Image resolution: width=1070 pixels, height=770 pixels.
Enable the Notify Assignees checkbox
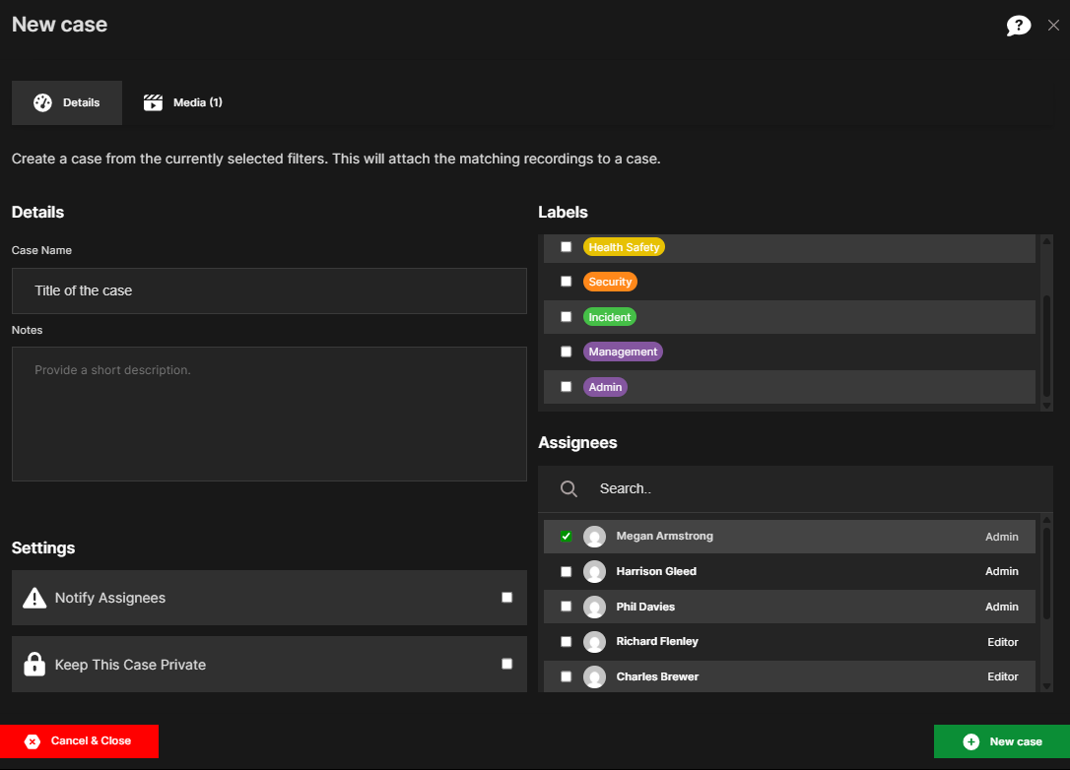click(507, 598)
